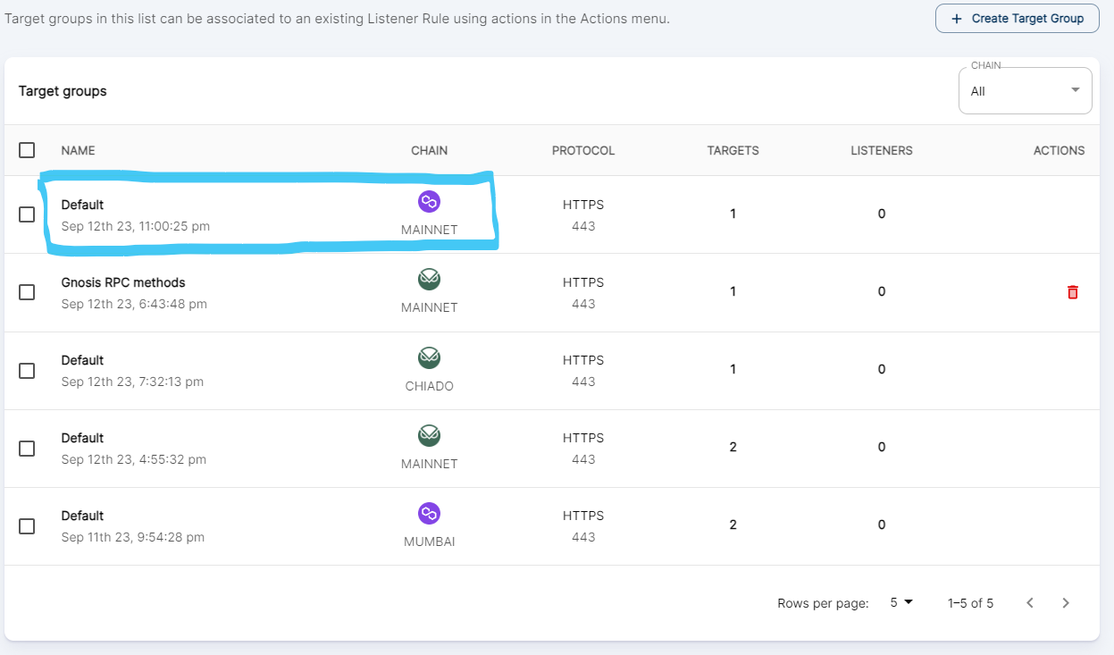Screen dimensions: 1114x655
Task: Open the Chain filter dropdown
Action: click(1025, 91)
